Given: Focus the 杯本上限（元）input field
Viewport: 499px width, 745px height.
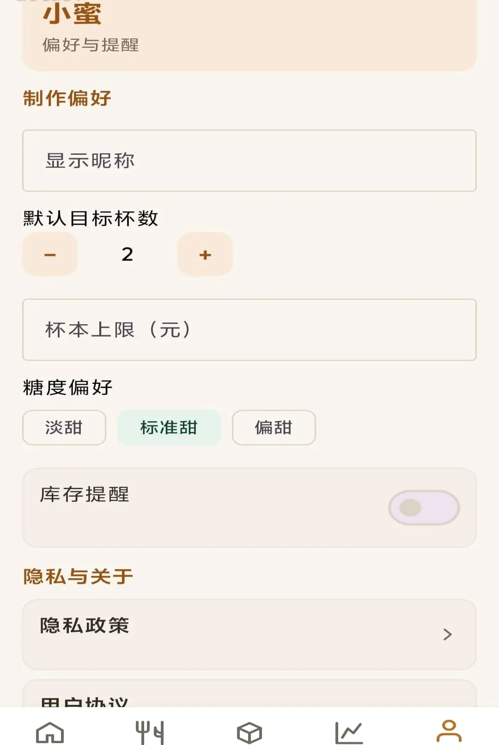Looking at the screenshot, I should [249, 330].
